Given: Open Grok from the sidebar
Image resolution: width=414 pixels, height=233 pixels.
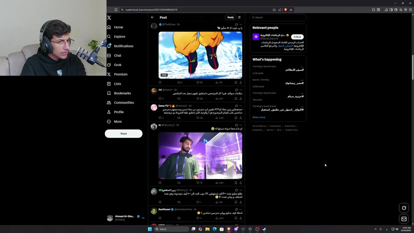Looking at the screenshot, I should (114, 65).
